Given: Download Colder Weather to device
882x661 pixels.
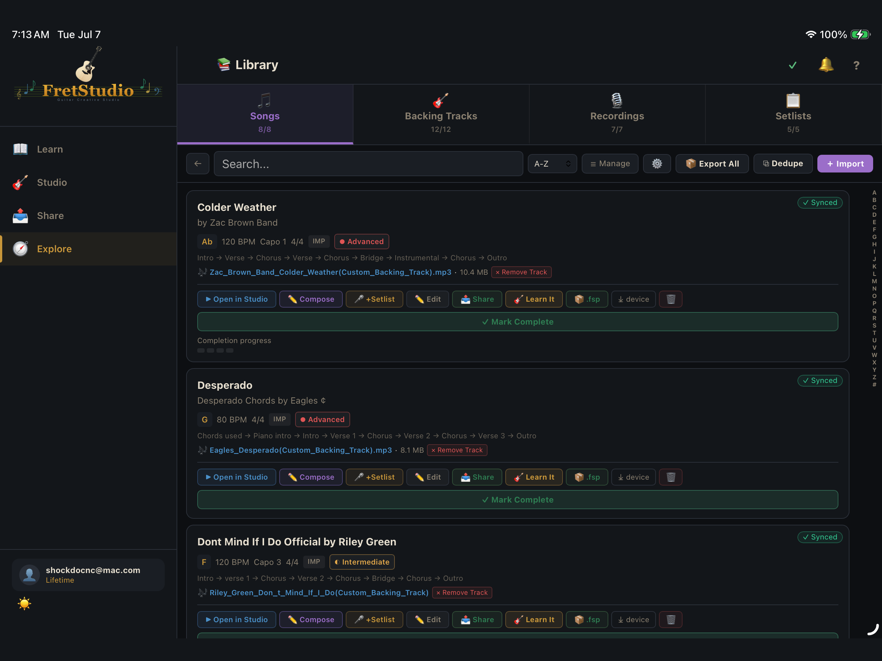Looking at the screenshot, I should tap(633, 299).
